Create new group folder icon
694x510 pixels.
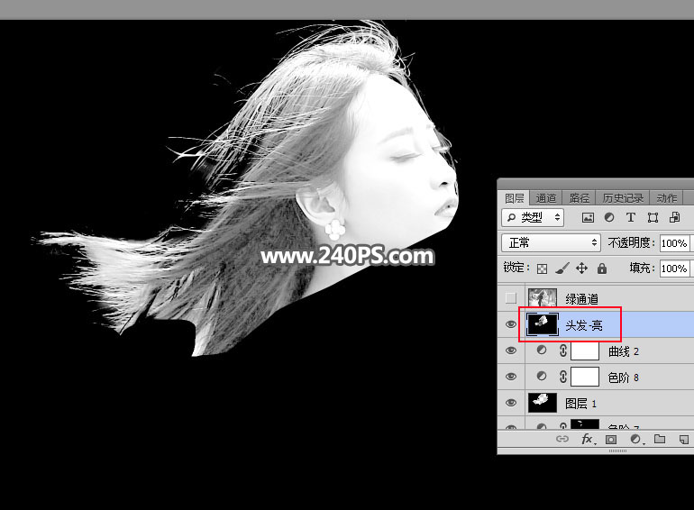pos(660,439)
